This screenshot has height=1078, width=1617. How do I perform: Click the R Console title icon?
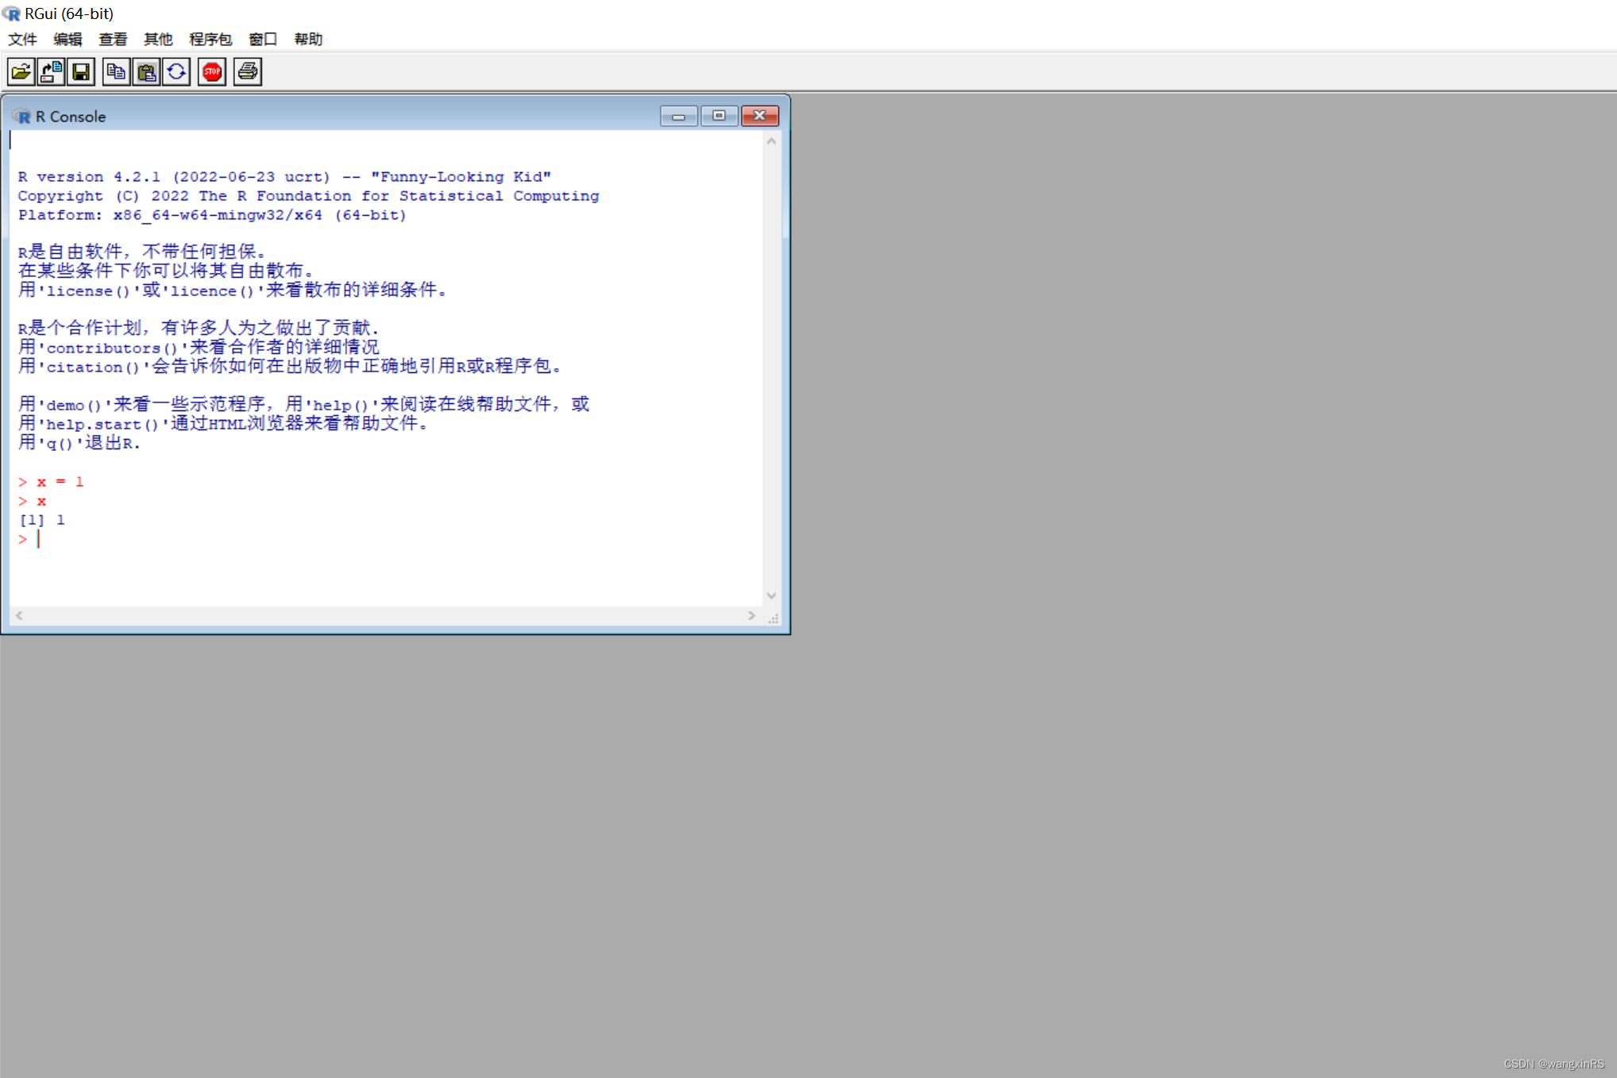tap(21, 117)
